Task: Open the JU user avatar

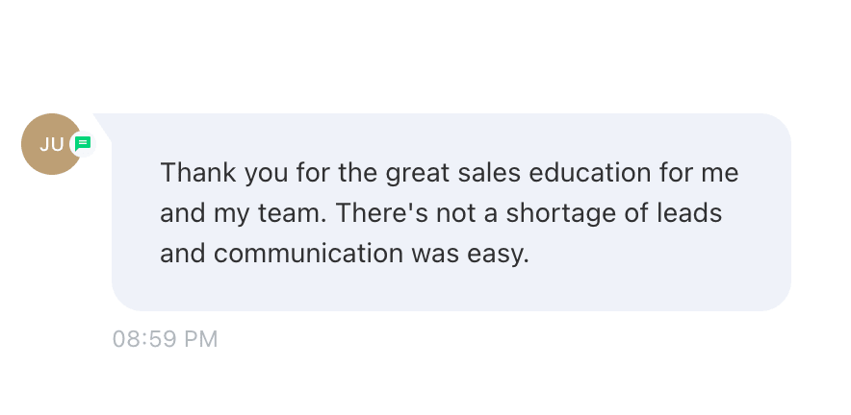Action: [49, 144]
